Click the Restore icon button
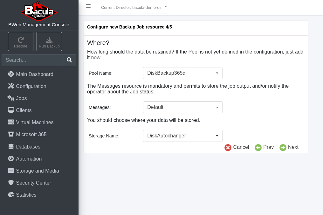The height and width of the screenshot is (215, 323). (x=21, y=41)
